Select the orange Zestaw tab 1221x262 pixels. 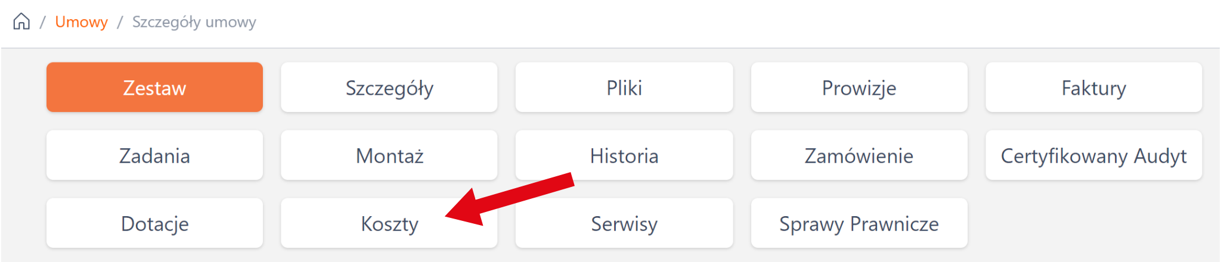(x=154, y=88)
